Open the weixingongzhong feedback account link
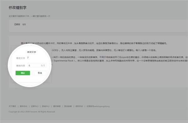This screenshot has width=188, height=123. (98, 106)
